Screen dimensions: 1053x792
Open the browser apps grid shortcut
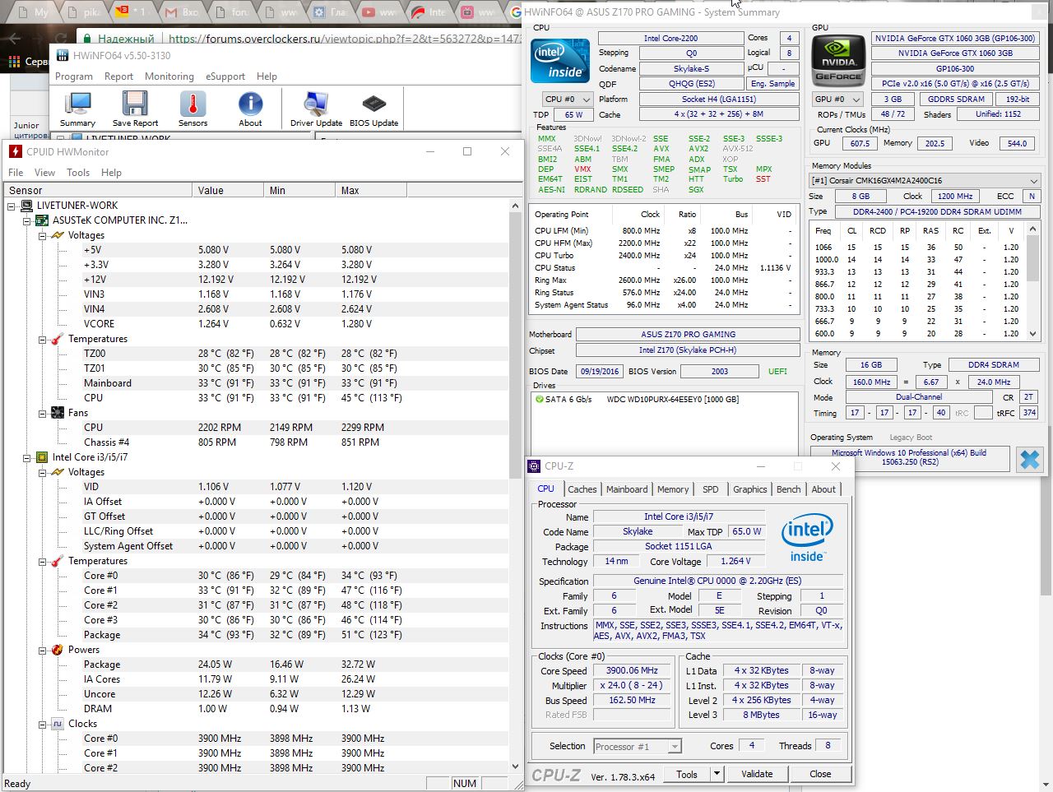14,62
